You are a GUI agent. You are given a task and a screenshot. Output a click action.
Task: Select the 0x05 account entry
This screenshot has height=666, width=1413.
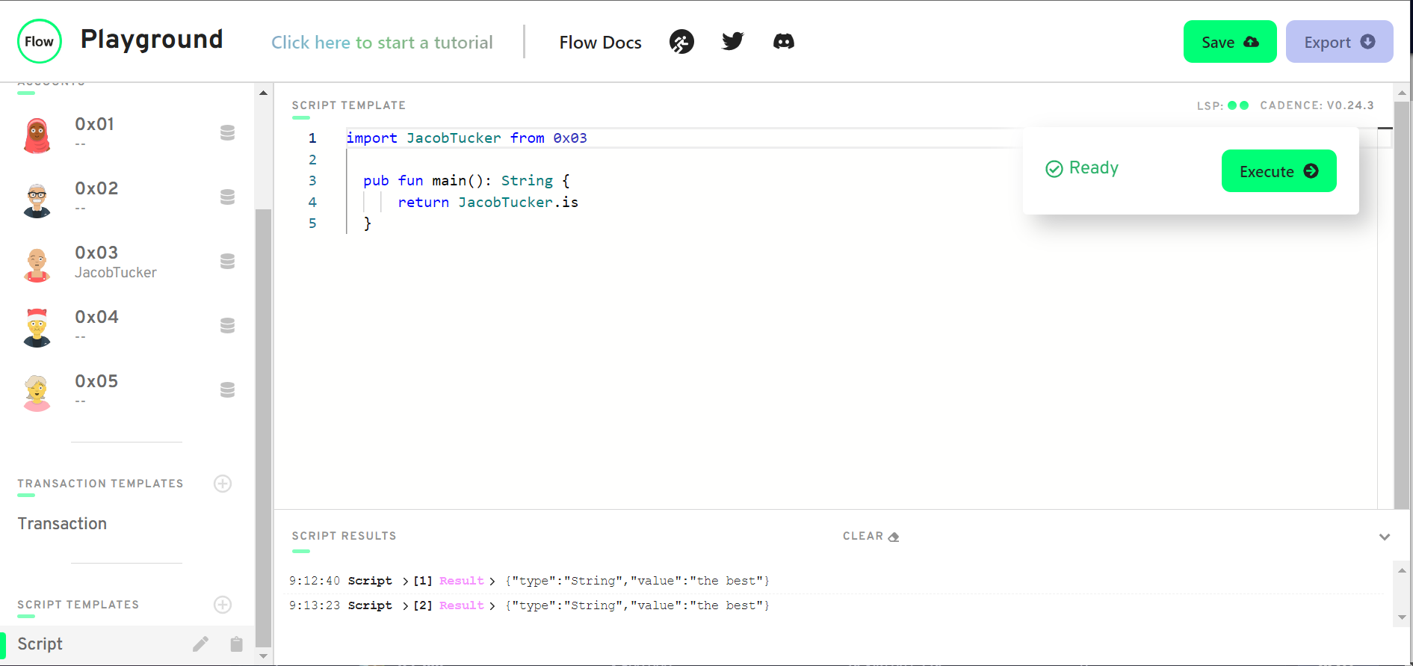click(127, 391)
